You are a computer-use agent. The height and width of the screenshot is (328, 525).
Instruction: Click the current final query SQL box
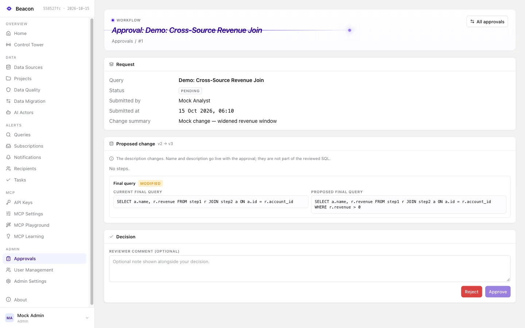click(211, 202)
